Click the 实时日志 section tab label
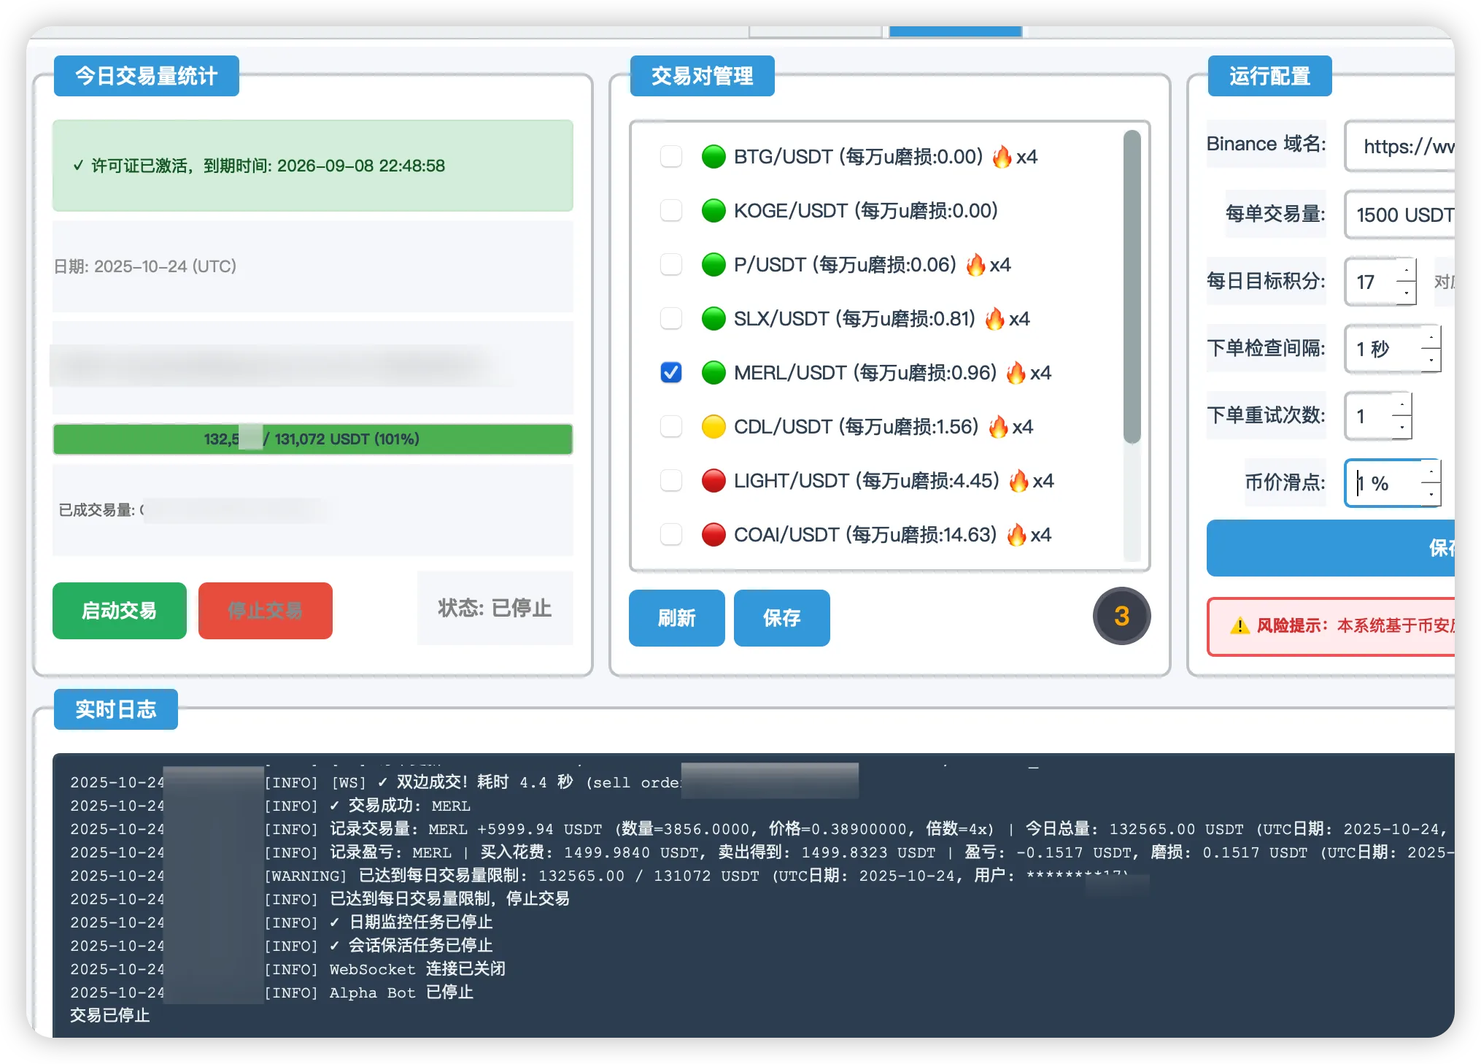The width and height of the screenshot is (1481, 1064). pyautogui.click(x=116, y=709)
